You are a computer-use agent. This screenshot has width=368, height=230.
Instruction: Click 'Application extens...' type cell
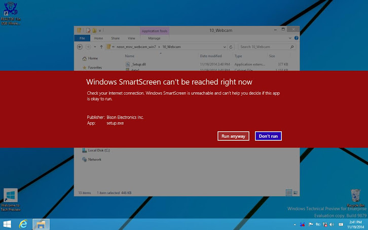[x=250, y=64]
